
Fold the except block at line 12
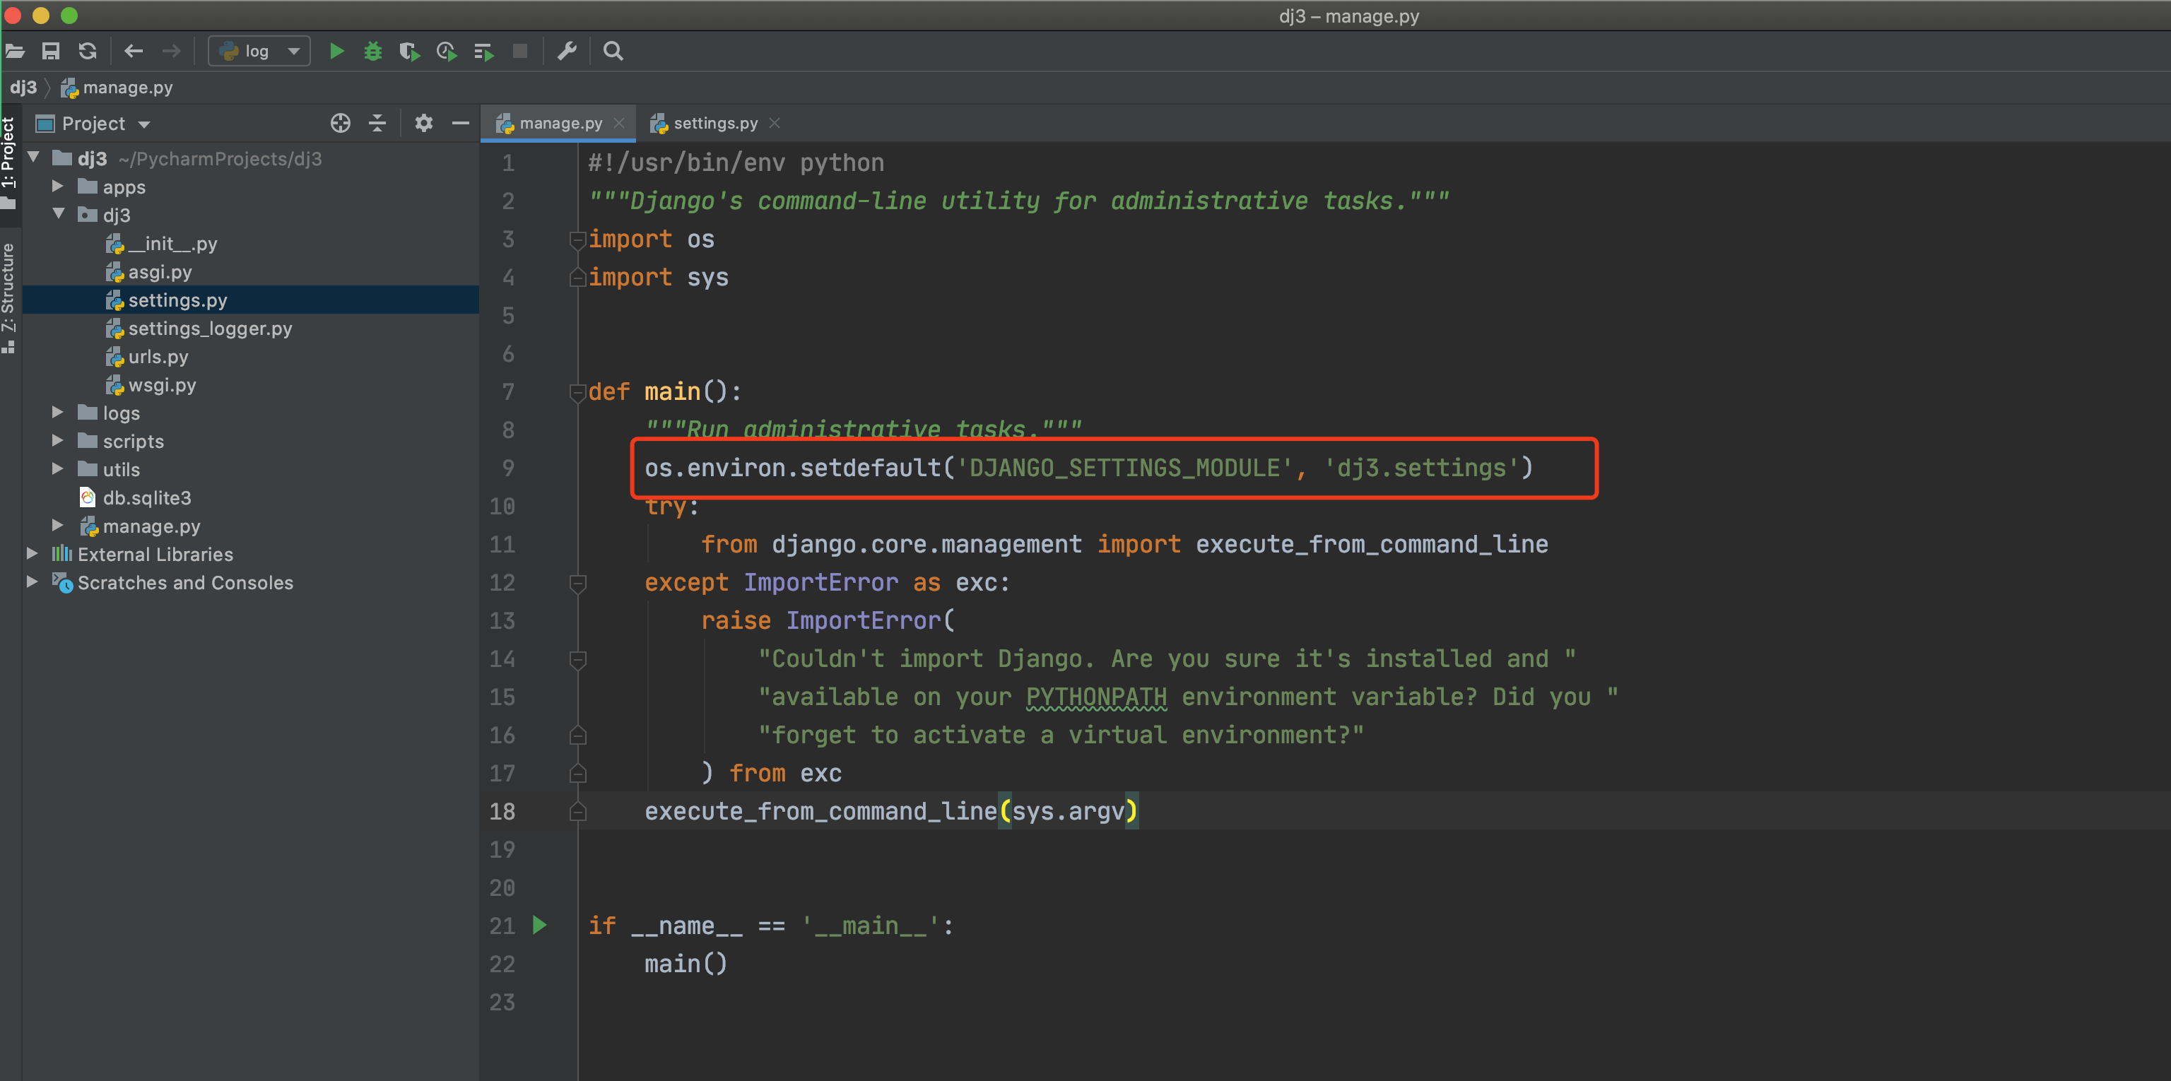(x=577, y=583)
